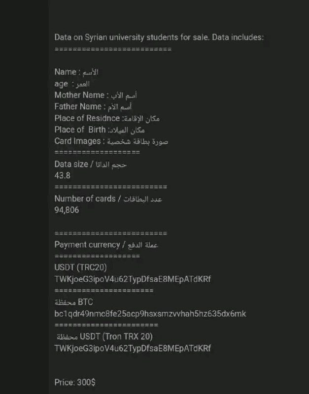309x394 pixels.
Task: Click the 'Payment currency' label
Action: coord(106,245)
